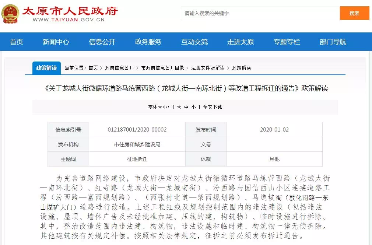Go to 市政府信息公开目录 in the breadcrumb

[x=162, y=68]
